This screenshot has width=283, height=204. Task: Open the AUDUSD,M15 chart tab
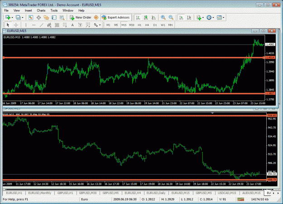click(251, 193)
